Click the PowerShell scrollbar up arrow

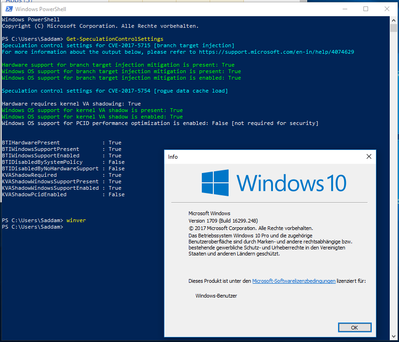pos(393,20)
